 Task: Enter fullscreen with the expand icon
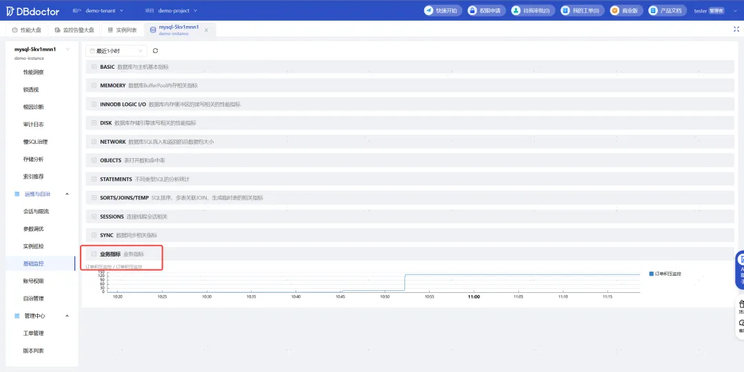pos(736,30)
